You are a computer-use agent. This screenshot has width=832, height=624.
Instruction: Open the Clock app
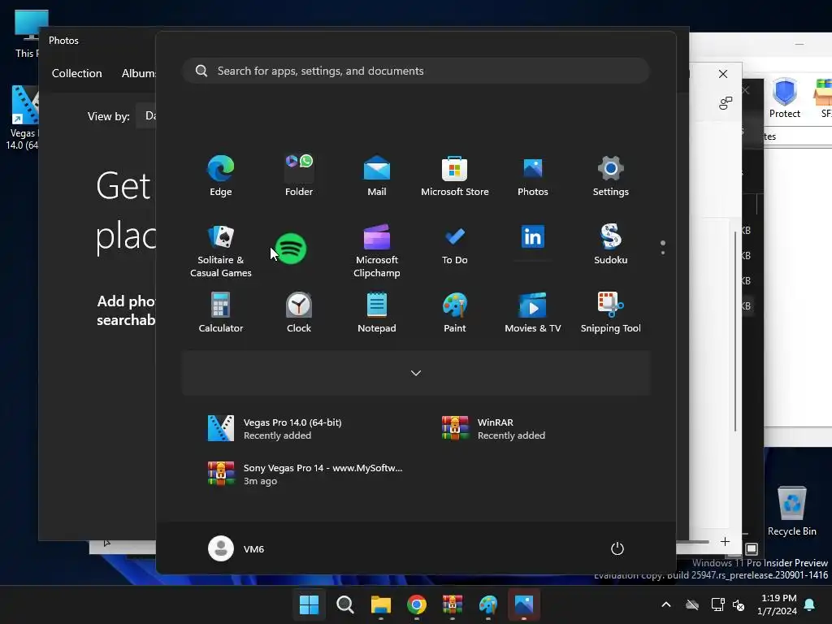click(299, 313)
